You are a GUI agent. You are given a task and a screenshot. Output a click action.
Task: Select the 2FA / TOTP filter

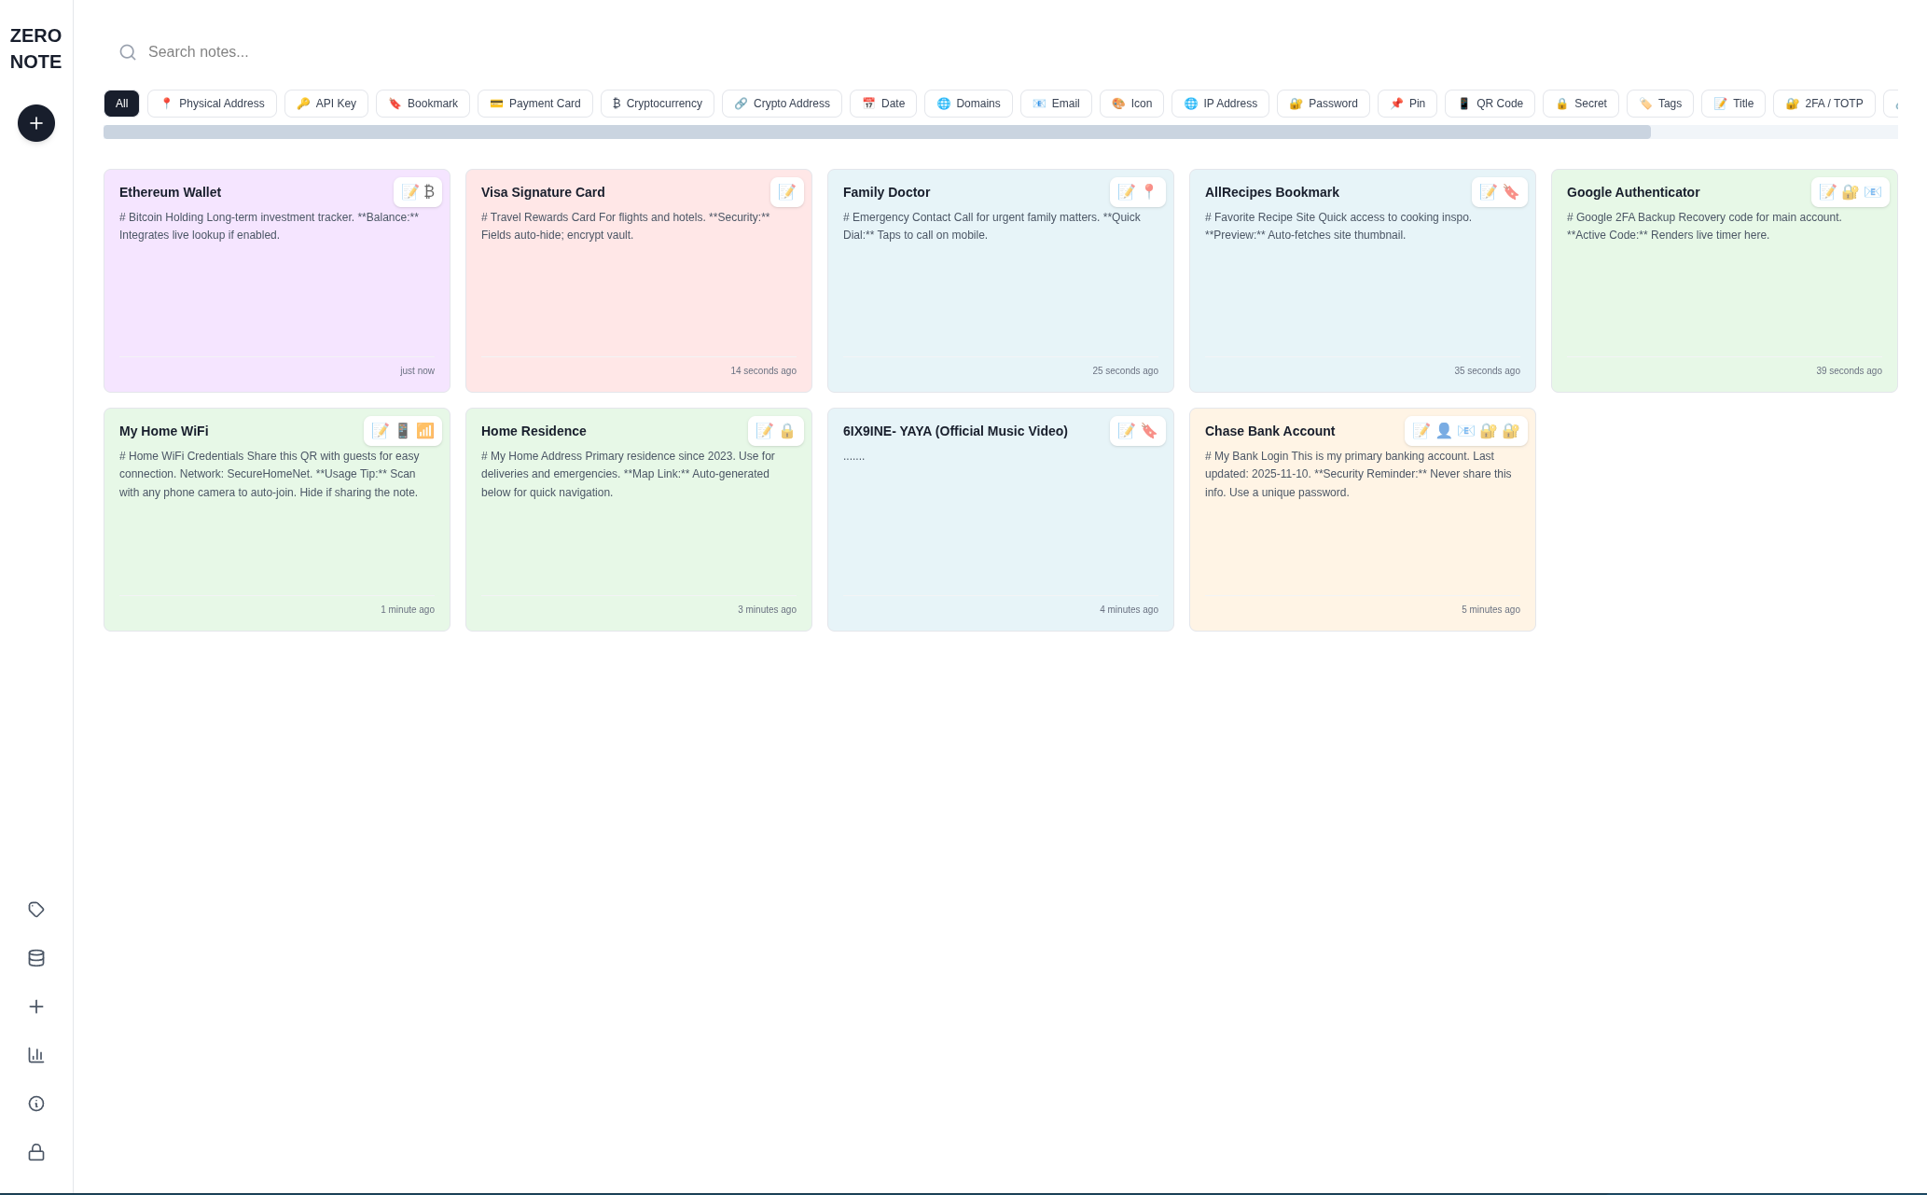(1823, 104)
